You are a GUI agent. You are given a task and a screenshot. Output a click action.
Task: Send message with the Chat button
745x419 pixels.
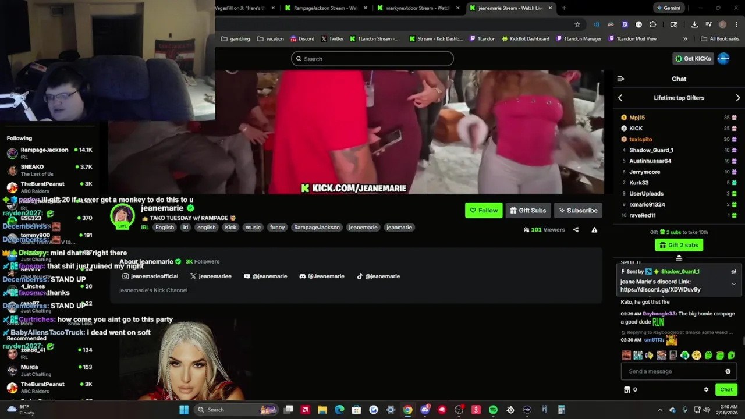tap(726, 390)
